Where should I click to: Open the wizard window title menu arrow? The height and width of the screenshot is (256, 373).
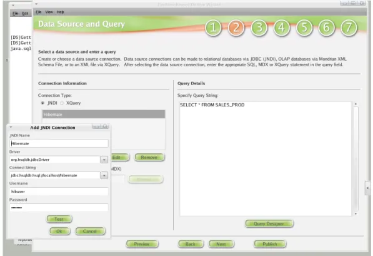tap(36, 4)
